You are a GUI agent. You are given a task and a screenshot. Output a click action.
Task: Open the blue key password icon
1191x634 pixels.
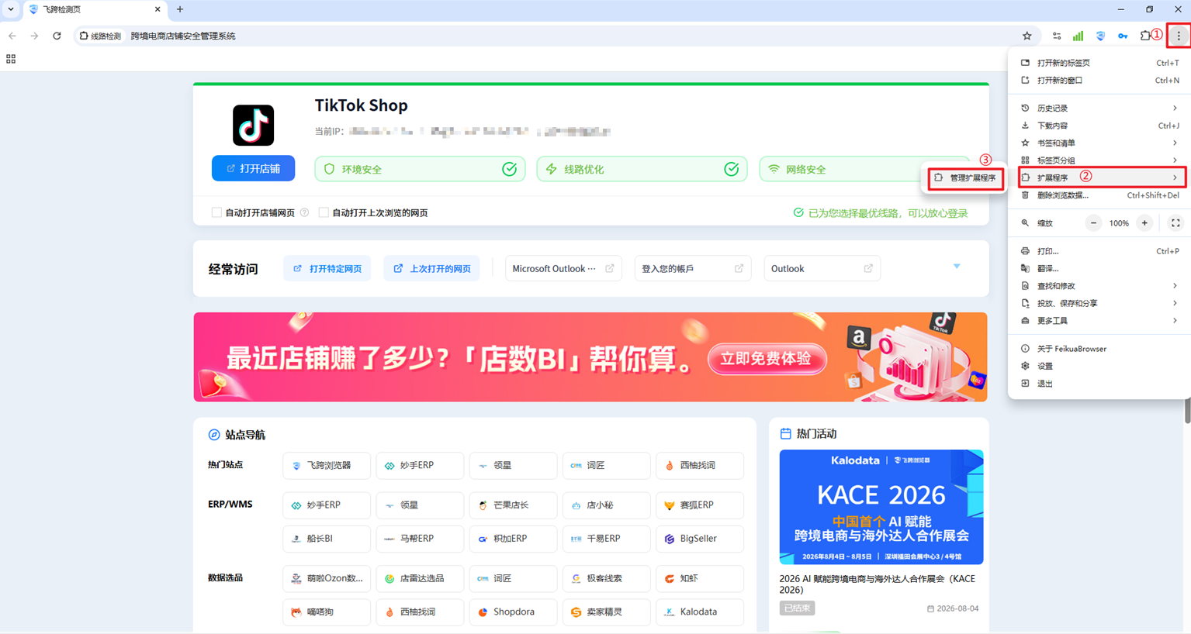click(x=1123, y=36)
